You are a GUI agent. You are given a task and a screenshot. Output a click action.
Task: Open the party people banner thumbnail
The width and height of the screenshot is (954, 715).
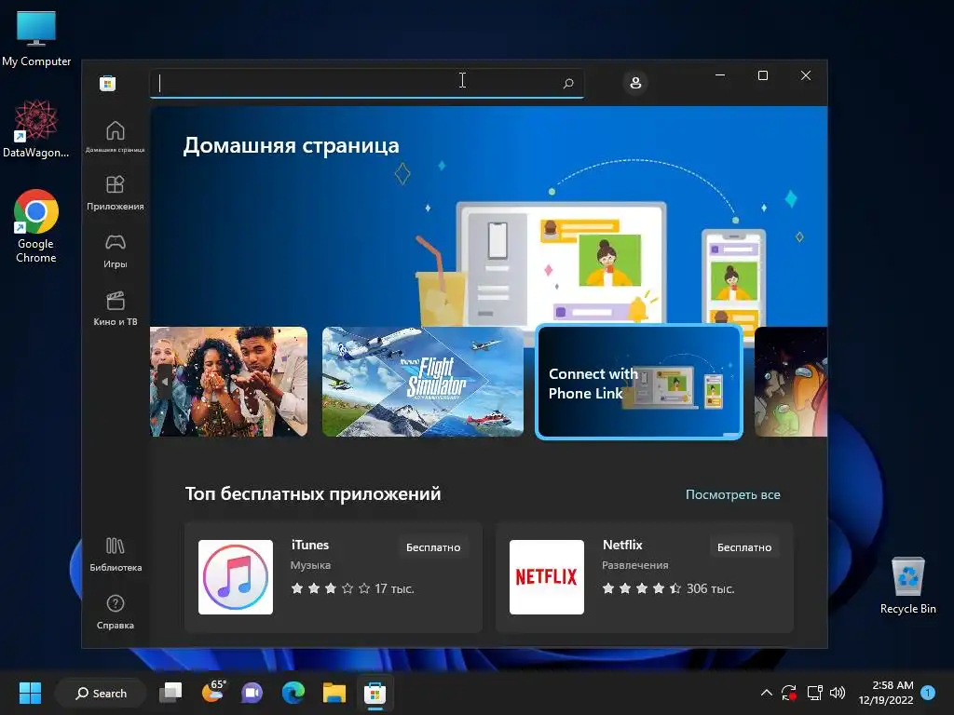[x=229, y=381]
